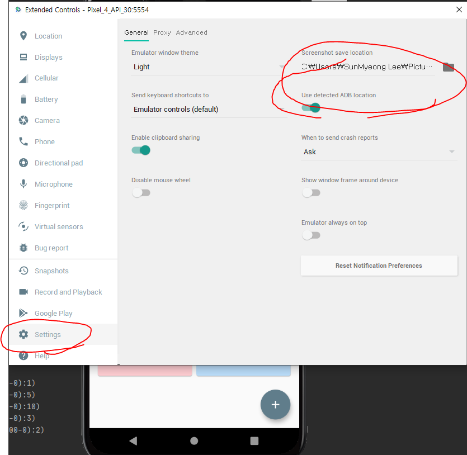Viewport: 467px width, 455px height.
Task: Toggle Show window frame around device
Action: (x=310, y=192)
